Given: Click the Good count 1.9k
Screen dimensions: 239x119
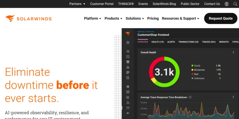Looking at the screenshot, I should coord(218,65).
